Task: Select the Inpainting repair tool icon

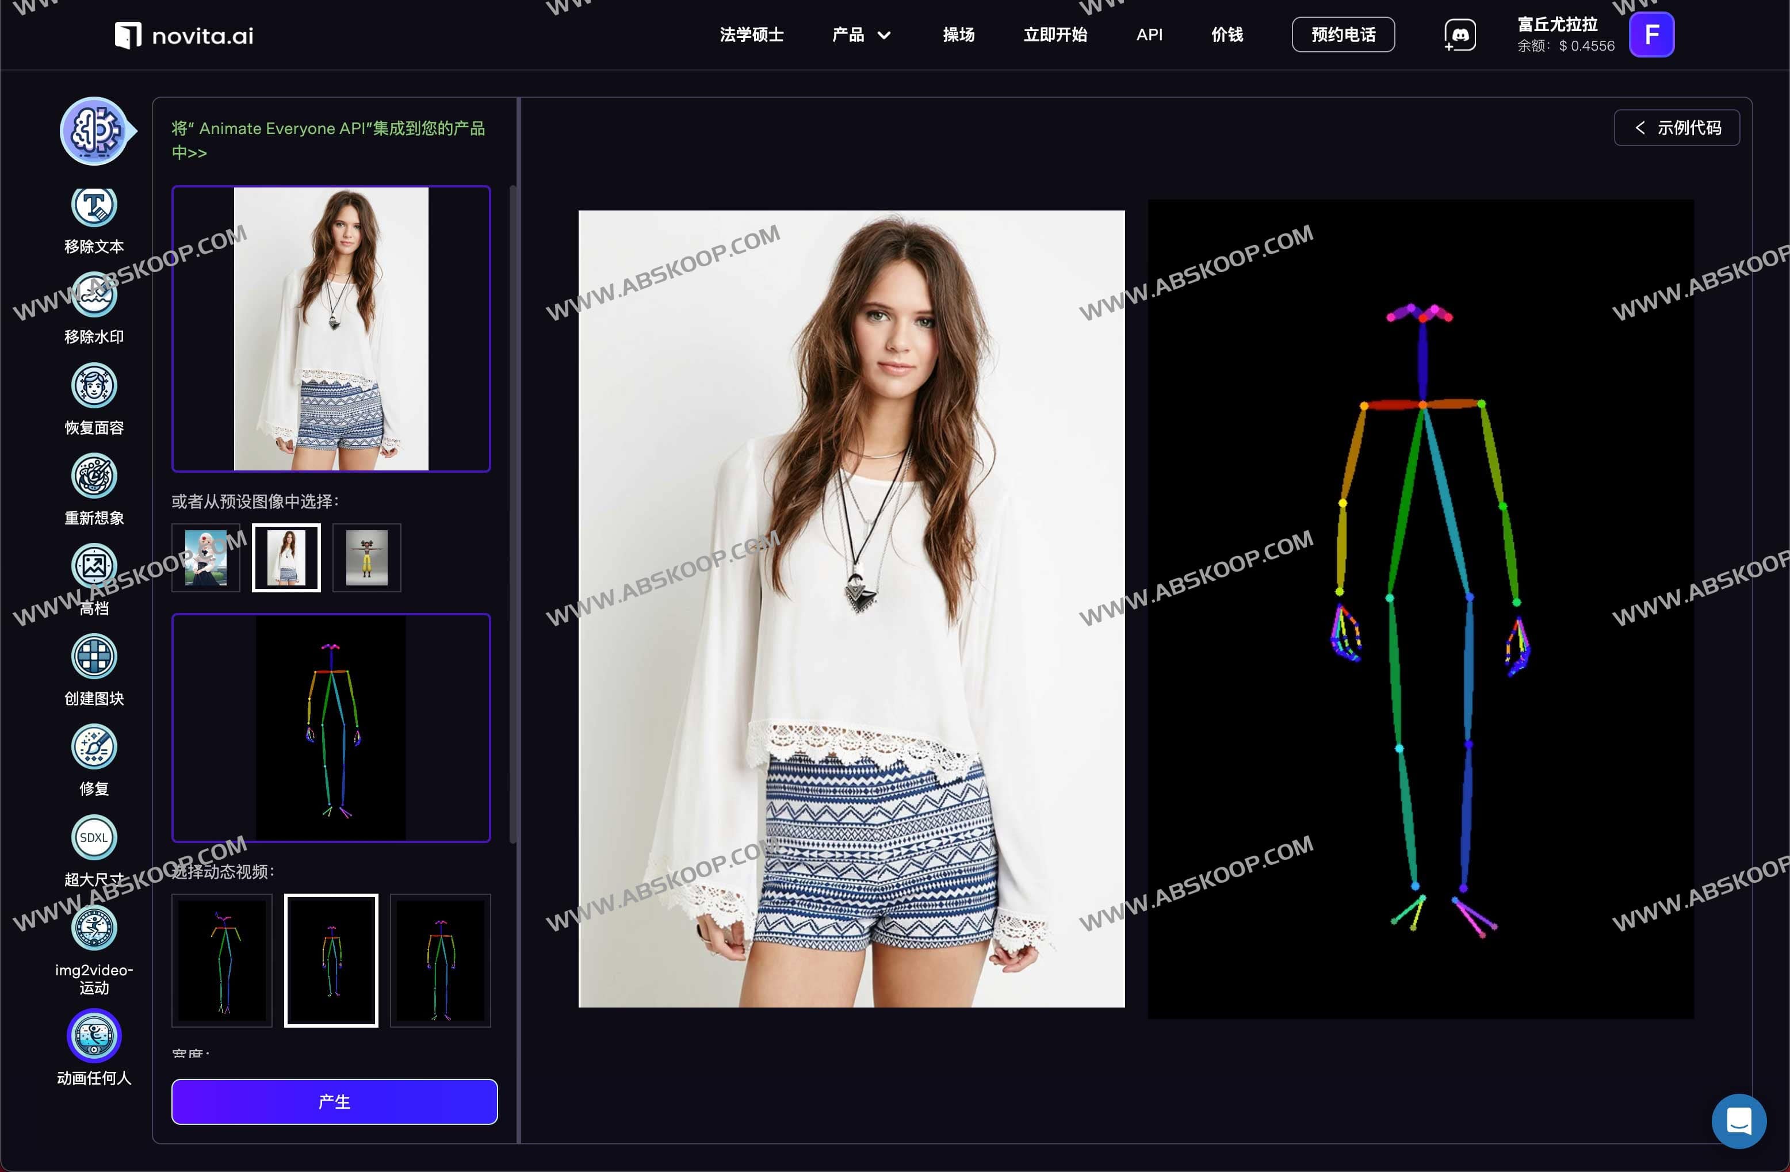Action: point(94,746)
